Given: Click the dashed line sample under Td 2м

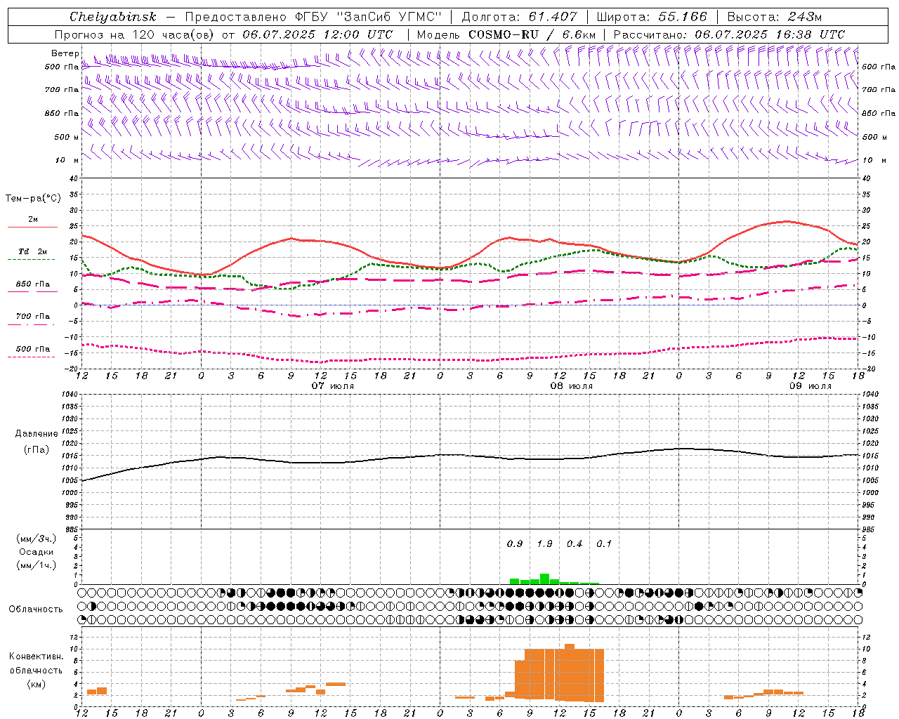Looking at the screenshot, I should pyautogui.click(x=32, y=260).
